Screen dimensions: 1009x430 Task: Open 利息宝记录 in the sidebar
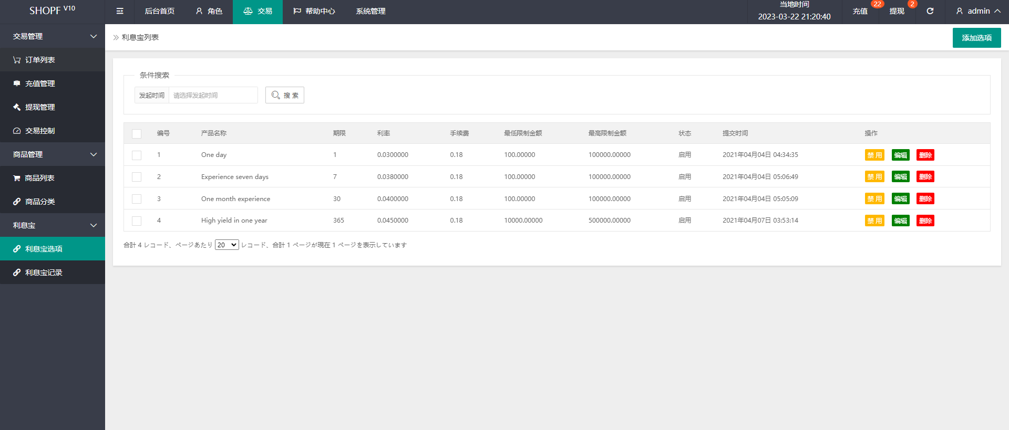click(44, 272)
